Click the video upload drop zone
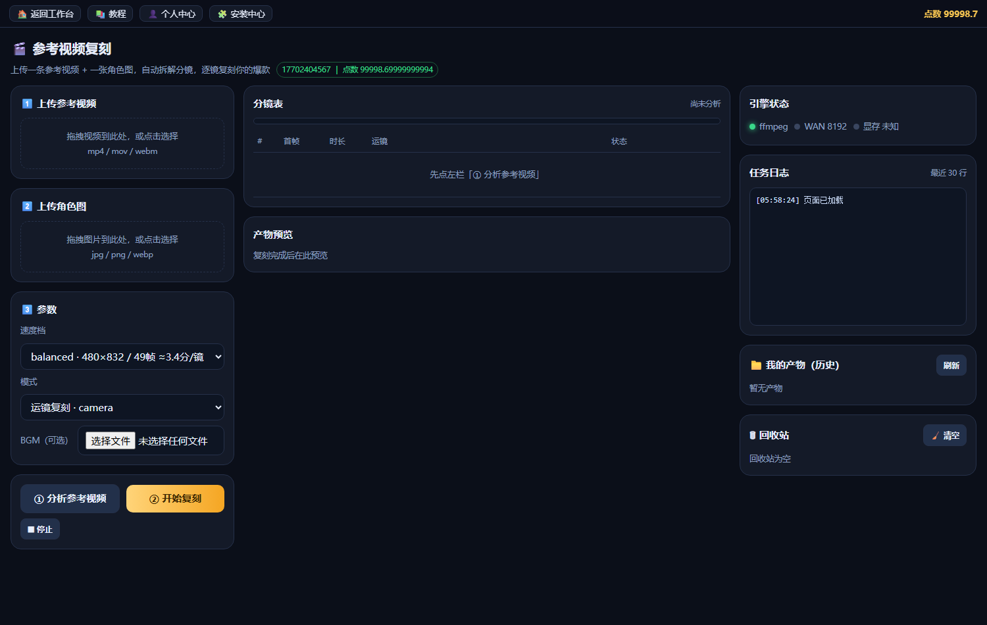 click(122, 143)
